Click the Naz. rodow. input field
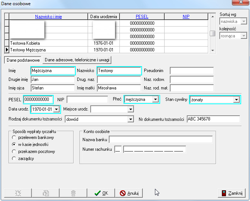Screen dimensions: 250x201 coord(192,79)
